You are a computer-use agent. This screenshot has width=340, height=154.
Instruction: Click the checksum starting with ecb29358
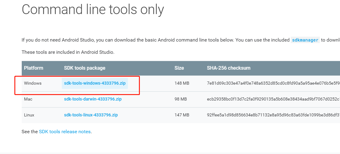tap(273, 99)
